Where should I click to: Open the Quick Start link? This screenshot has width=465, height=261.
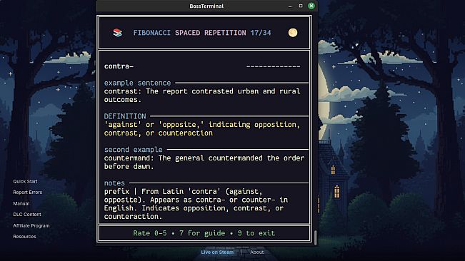pyautogui.click(x=25, y=181)
